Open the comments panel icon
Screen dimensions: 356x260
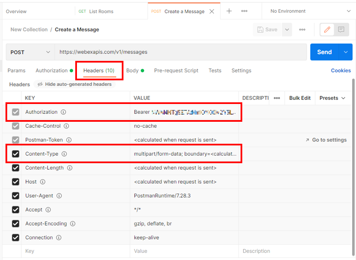[341, 30]
